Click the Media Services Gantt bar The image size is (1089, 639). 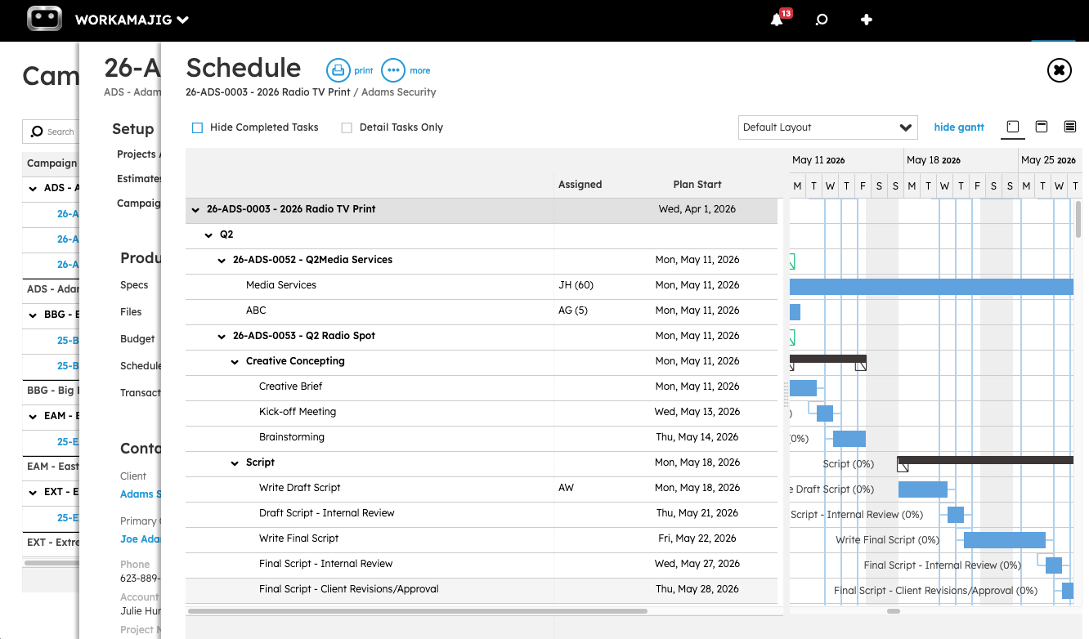pyautogui.click(x=931, y=286)
